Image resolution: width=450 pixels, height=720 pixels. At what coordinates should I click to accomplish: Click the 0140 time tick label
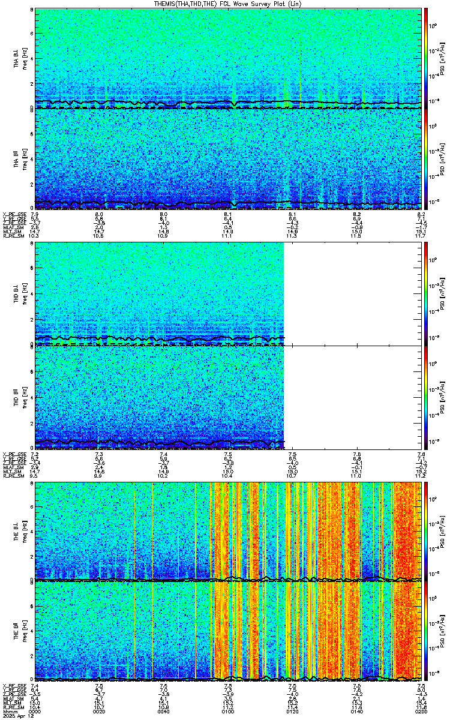(357, 713)
